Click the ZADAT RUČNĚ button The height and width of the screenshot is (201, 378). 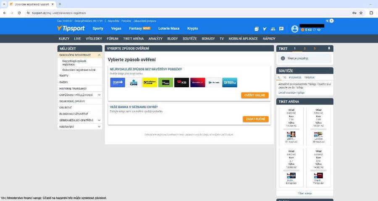[255, 119]
